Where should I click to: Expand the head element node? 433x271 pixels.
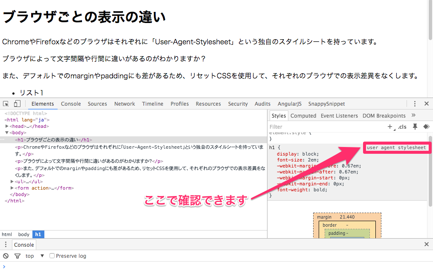7,126
